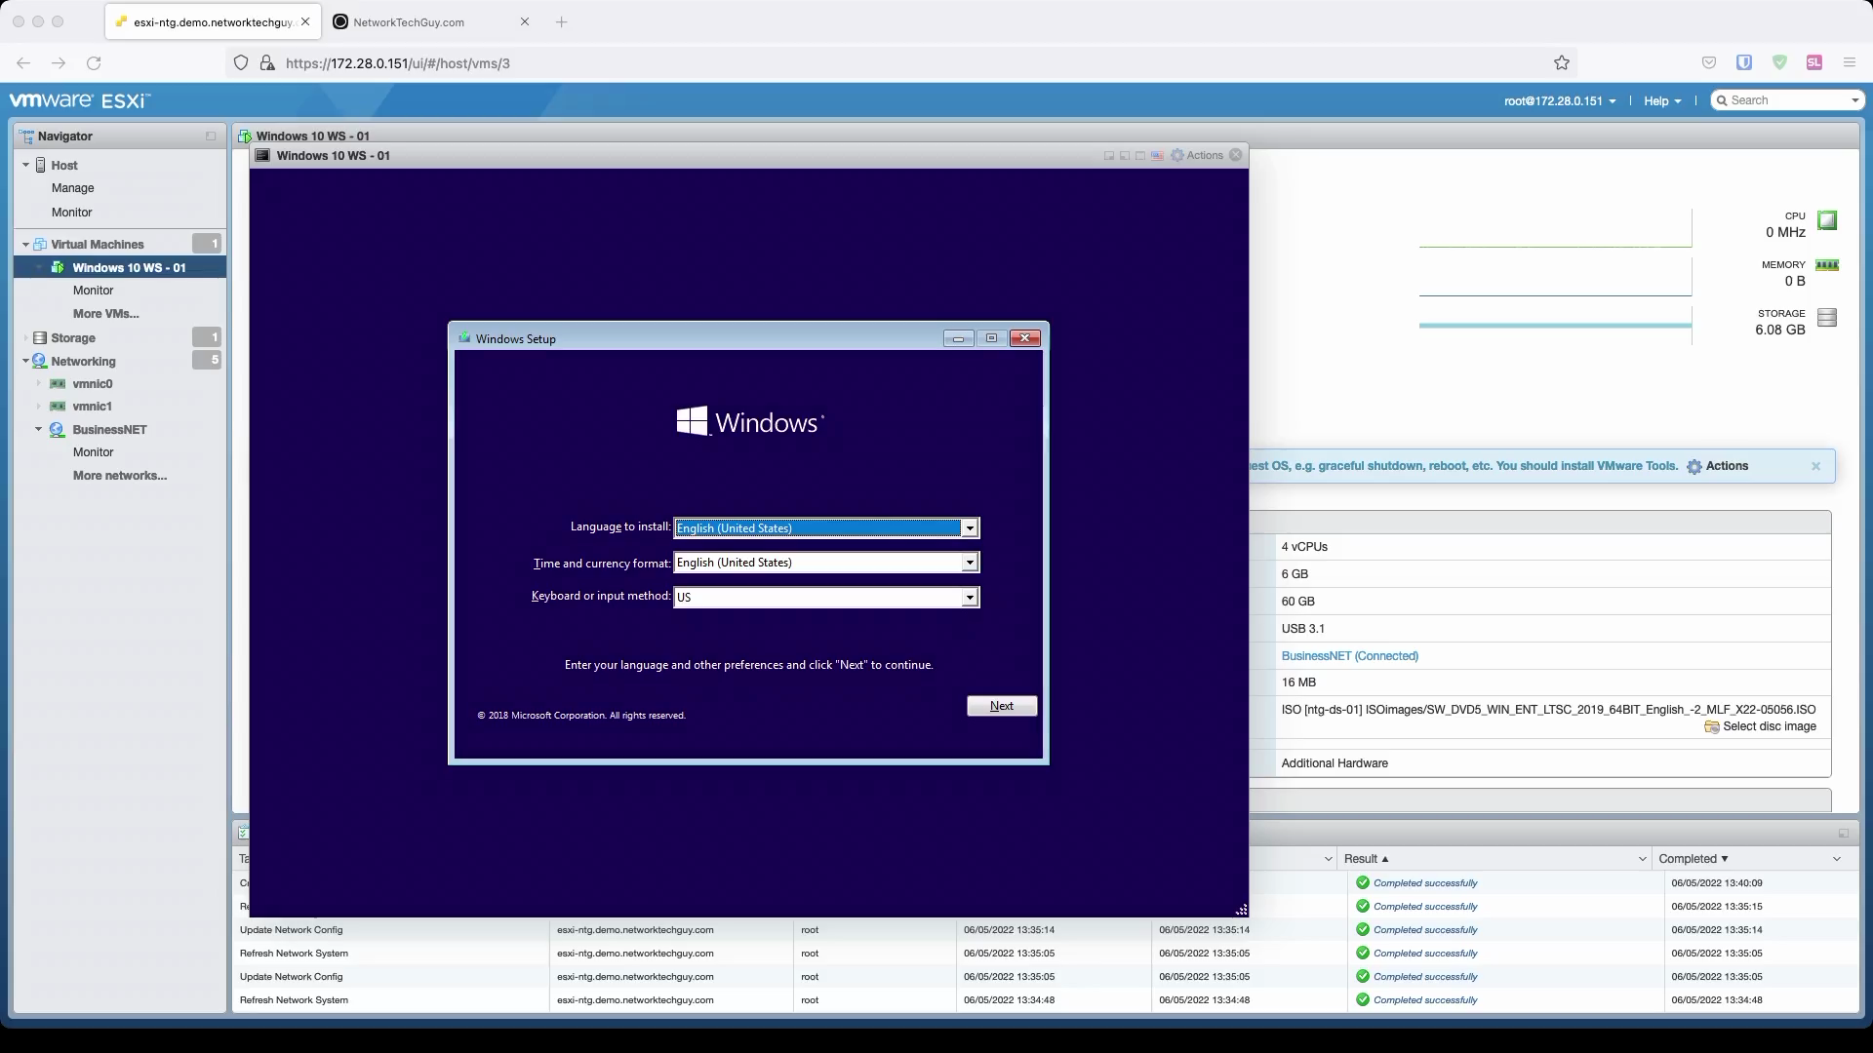Image resolution: width=1873 pixels, height=1053 pixels.
Task: Click the BusinessNET (Connected) link
Action: [x=1350, y=657]
